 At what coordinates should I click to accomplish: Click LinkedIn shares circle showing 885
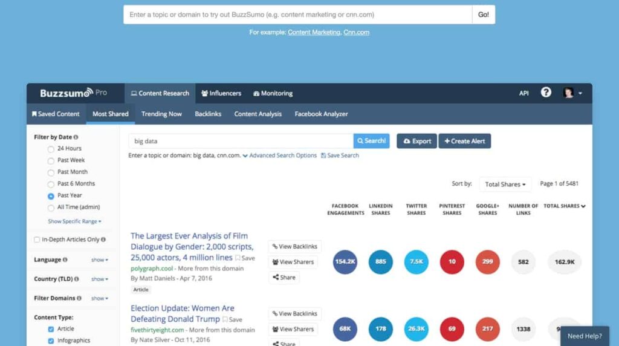[381, 262]
